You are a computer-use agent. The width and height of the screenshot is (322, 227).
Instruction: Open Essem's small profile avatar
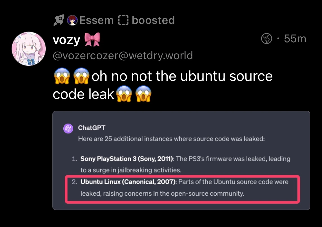pos(73,20)
